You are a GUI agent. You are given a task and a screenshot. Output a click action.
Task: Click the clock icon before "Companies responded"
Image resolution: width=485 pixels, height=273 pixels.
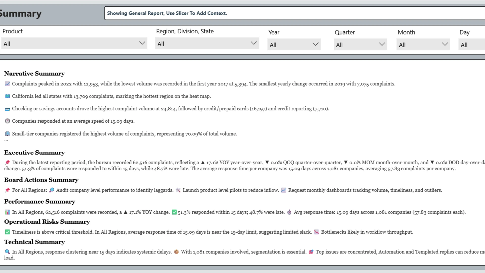[7, 121]
